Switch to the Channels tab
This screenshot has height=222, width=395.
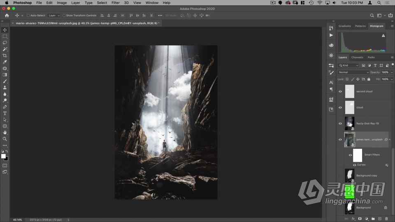coord(357,57)
